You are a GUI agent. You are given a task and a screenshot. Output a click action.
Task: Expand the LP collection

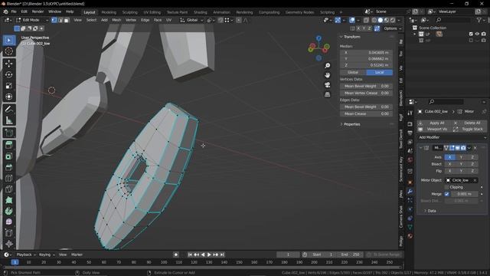point(415,34)
